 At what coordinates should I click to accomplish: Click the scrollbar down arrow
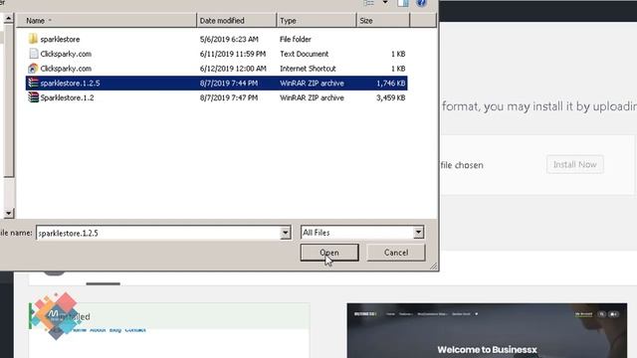click(9, 213)
